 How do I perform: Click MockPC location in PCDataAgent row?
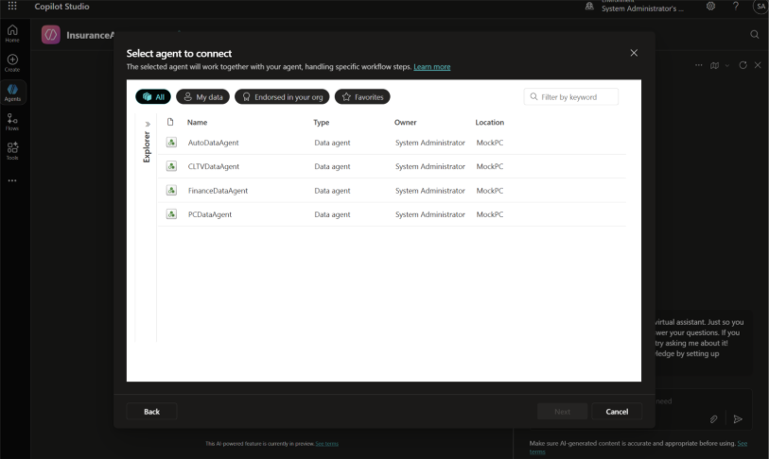pyautogui.click(x=489, y=214)
